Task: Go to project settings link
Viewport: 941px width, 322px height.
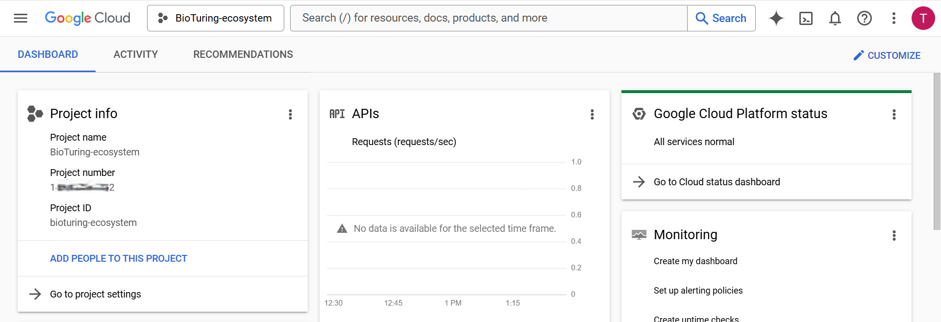Action: (x=96, y=294)
